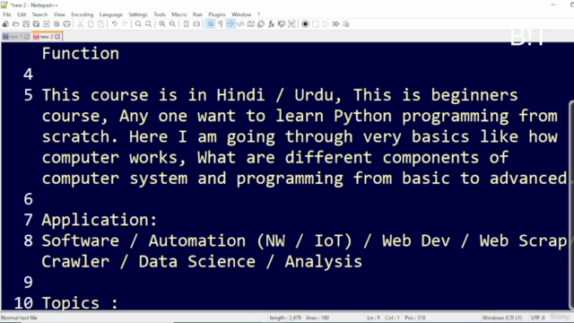Open the Encoding menu
The width and height of the screenshot is (574, 323).
(x=82, y=14)
